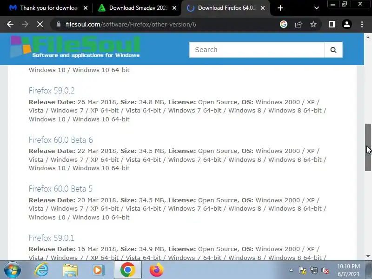The height and width of the screenshot is (279, 372).
Task: Open the Google icon in address bar
Action: 284,24
